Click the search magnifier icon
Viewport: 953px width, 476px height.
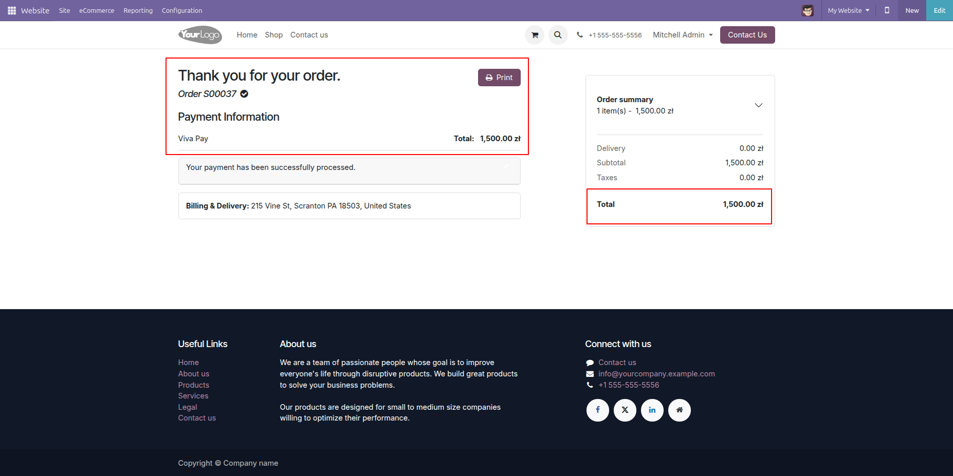tap(558, 35)
